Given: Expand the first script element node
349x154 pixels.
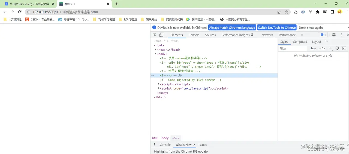Looking at the screenshot, I should pyautogui.click(x=159, y=84).
